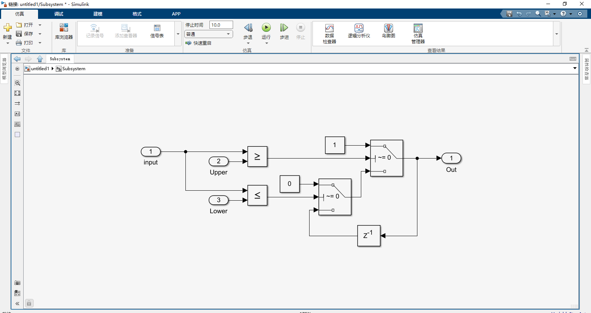This screenshot has width=591, height=313.
Task: Select the input port block
Action: (x=151, y=152)
